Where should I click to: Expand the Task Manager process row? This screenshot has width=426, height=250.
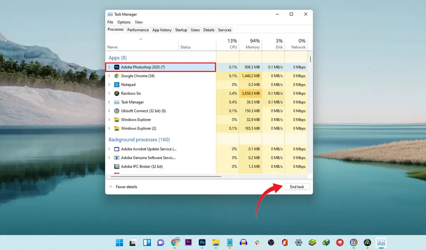coord(109,102)
